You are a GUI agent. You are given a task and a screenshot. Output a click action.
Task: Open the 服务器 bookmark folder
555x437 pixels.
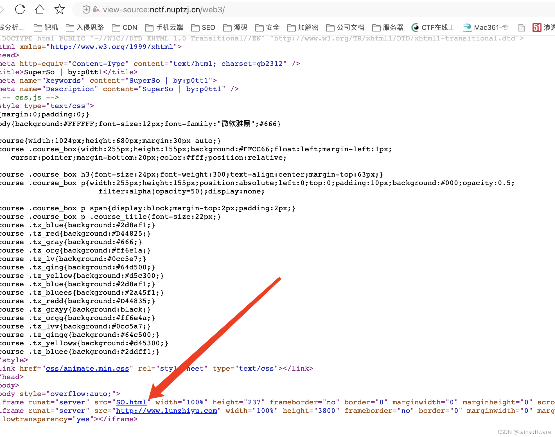[388, 28]
